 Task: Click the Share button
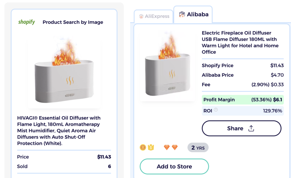[x=241, y=128]
